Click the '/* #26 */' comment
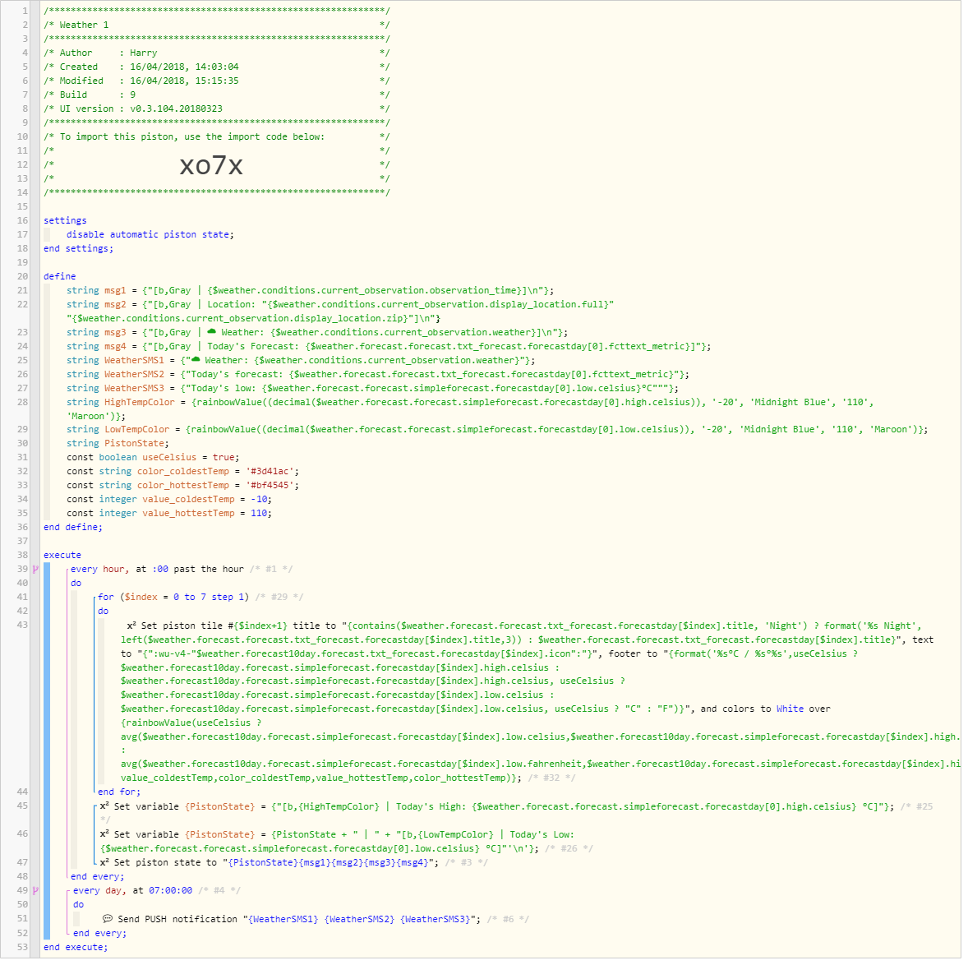The width and height of the screenshot is (968, 965). click(569, 851)
